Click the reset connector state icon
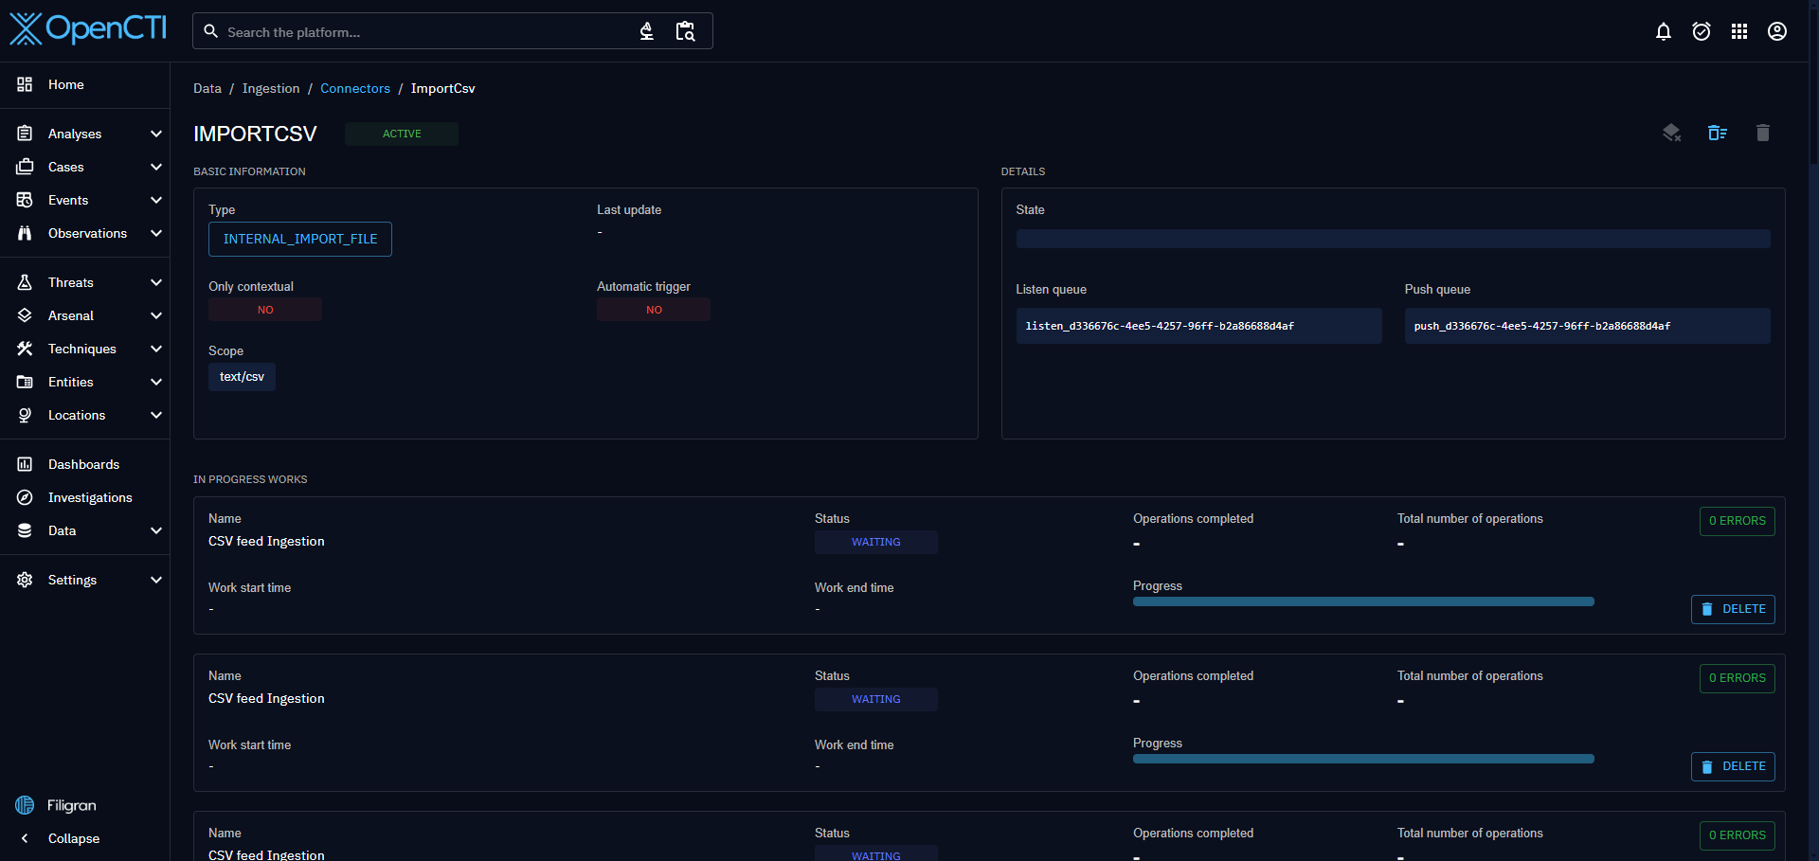The width and height of the screenshot is (1819, 861). (x=1671, y=133)
